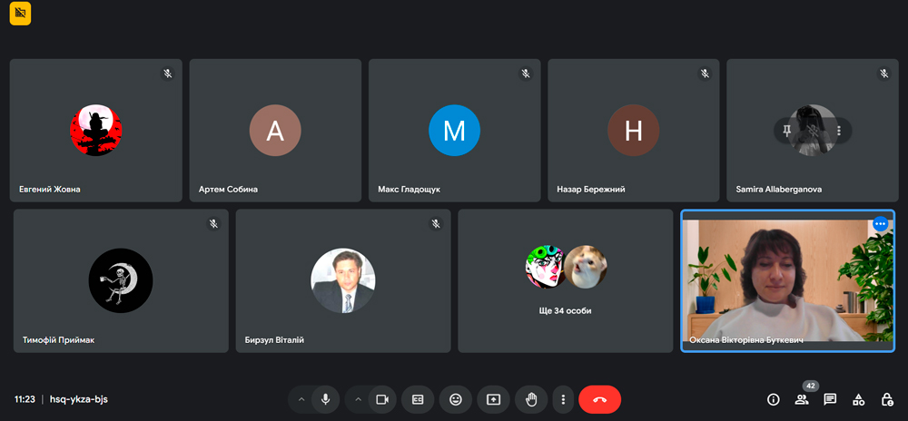
Task: Toggle the camera on or off
Action: [382, 399]
